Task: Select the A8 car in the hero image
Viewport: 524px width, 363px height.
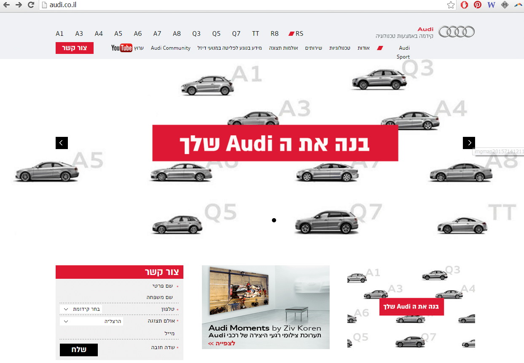Action: (460, 172)
